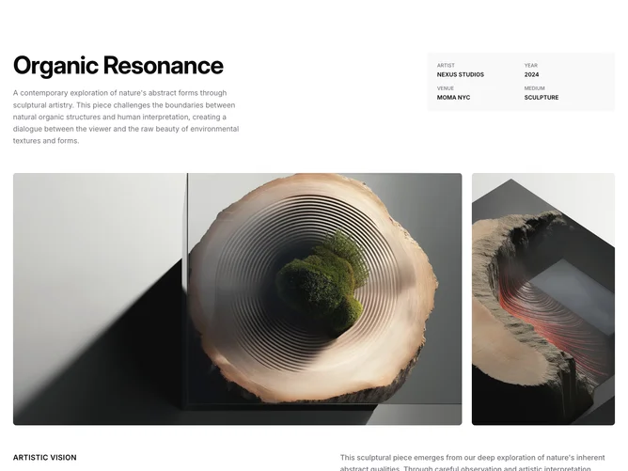The image size is (628, 471).
Task: Click the NEXUS STUDIOS artist name
Action: tap(460, 74)
